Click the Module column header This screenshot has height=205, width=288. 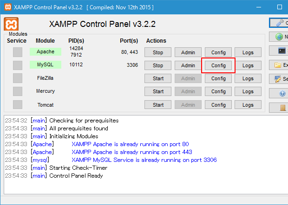(45, 41)
